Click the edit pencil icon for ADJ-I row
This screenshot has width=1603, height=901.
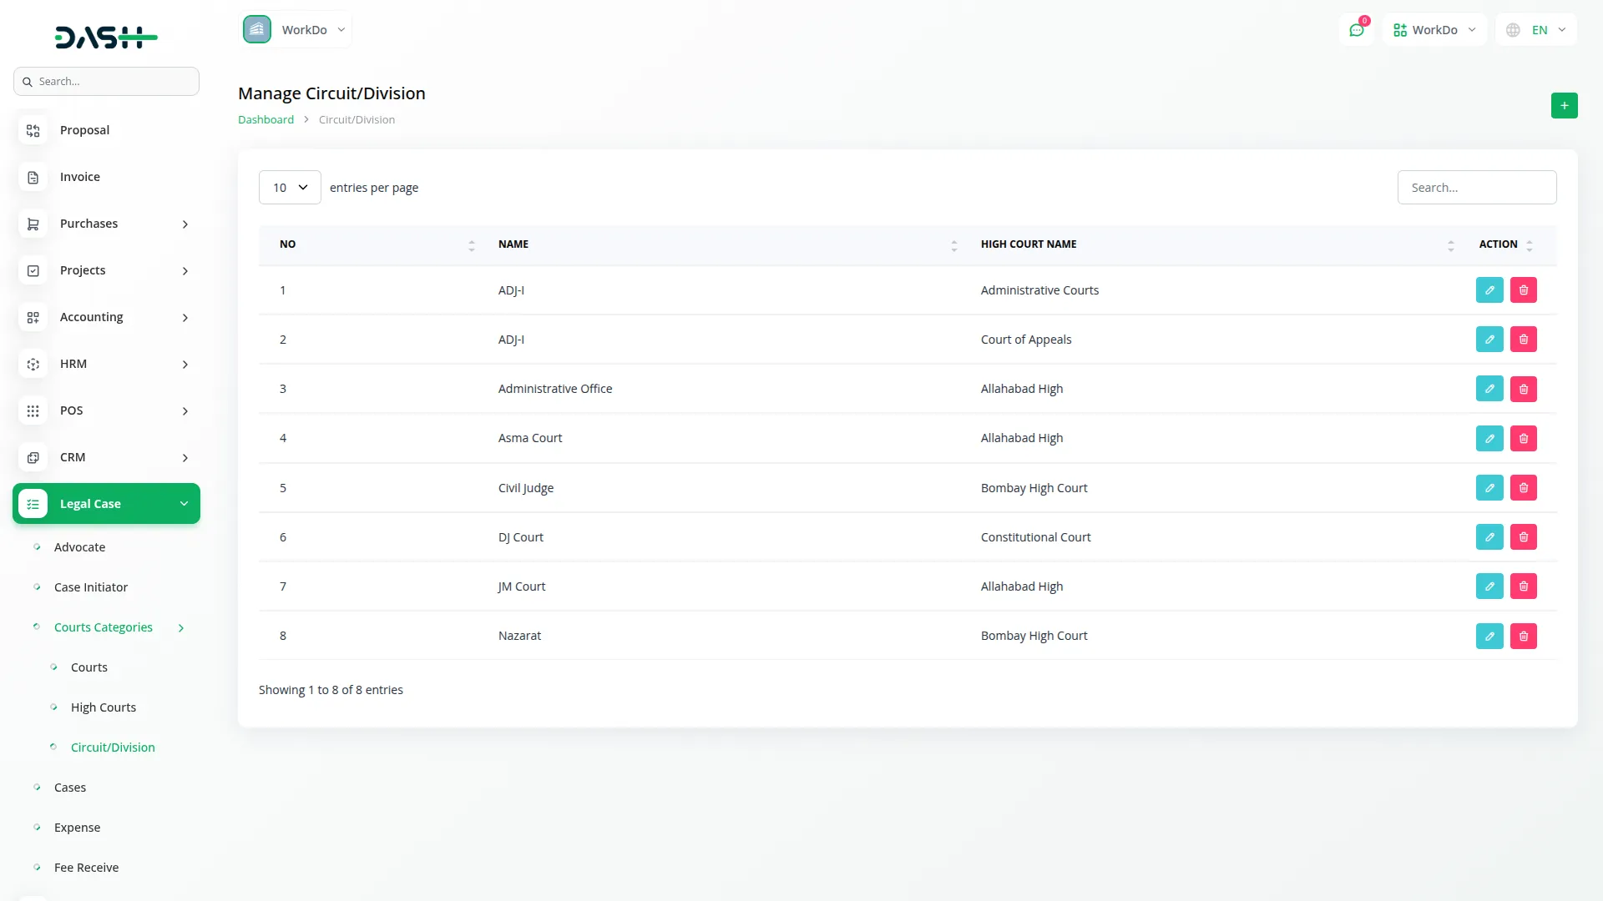point(1489,289)
